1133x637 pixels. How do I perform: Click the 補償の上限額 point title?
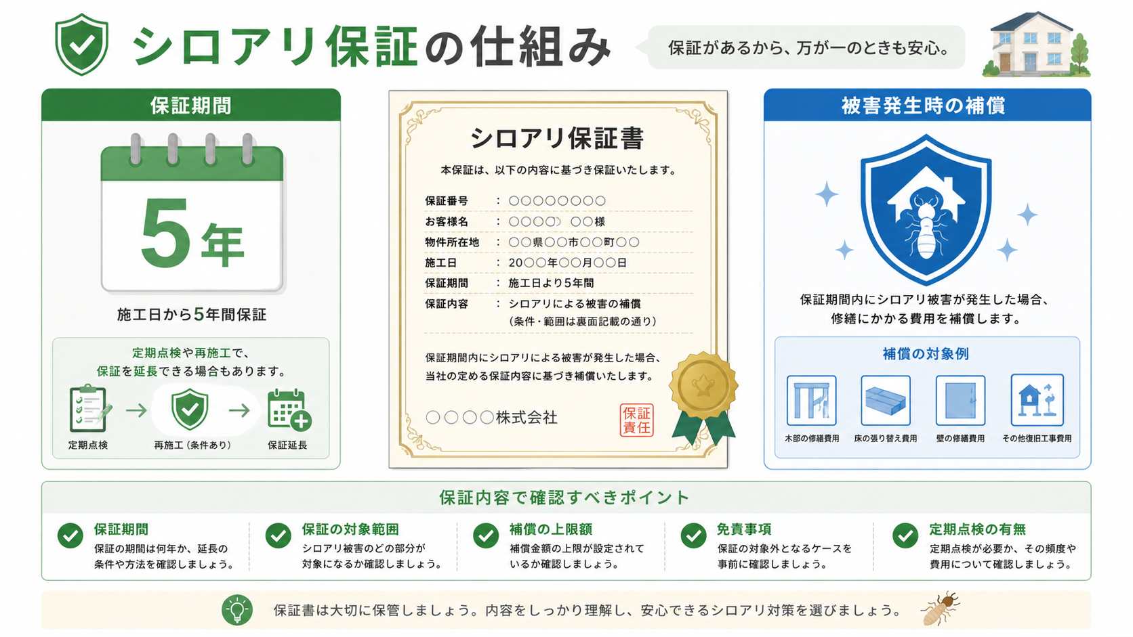tap(551, 529)
